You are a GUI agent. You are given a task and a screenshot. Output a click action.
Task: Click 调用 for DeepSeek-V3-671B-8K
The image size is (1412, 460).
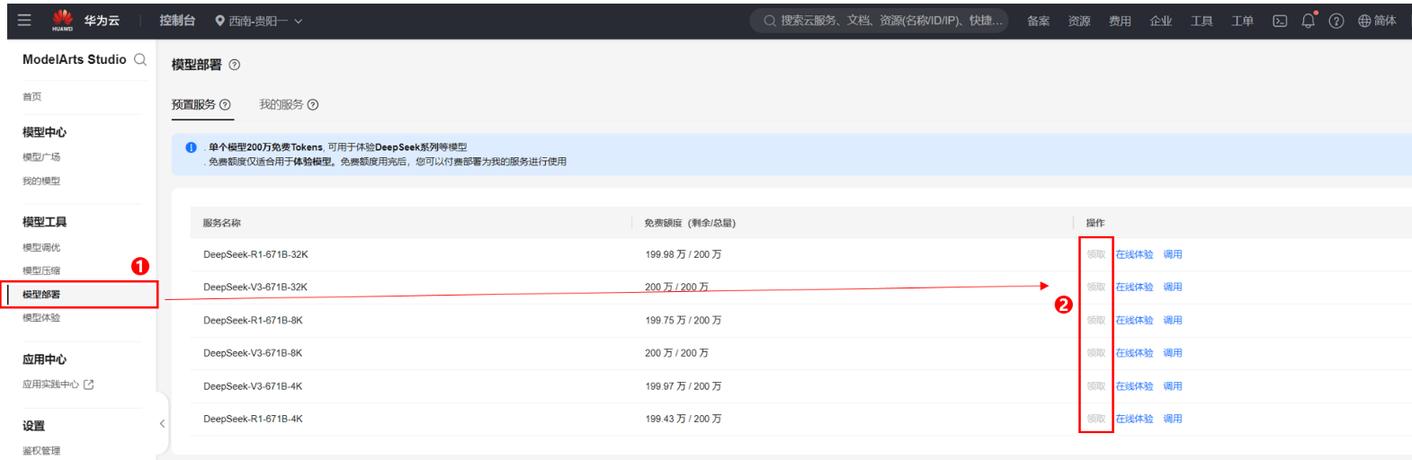click(1173, 353)
